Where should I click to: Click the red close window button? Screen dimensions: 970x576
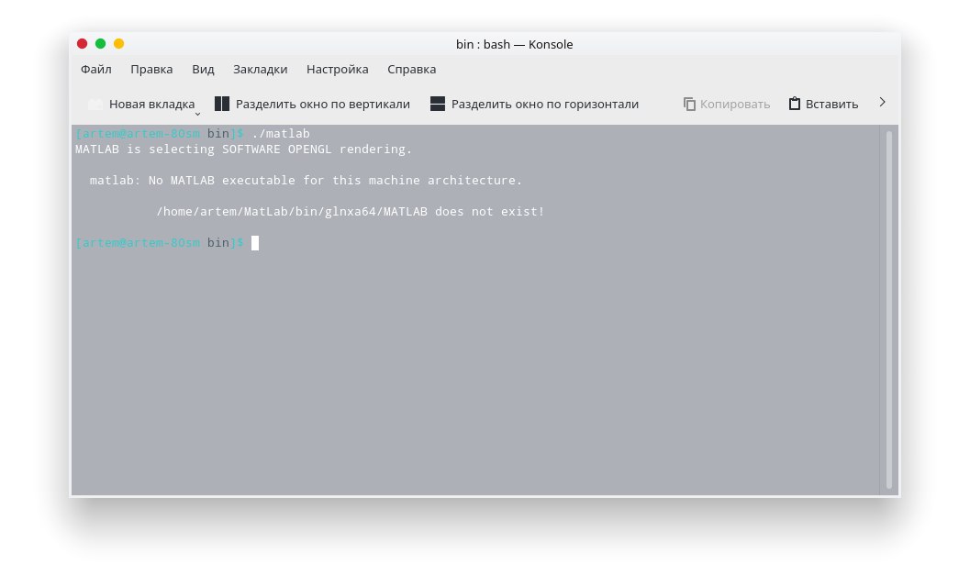[x=82, y=43]
